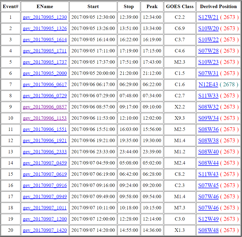The image size is (242, 237).
Task: Click the Peak column header
Action: tap(152, 7)
